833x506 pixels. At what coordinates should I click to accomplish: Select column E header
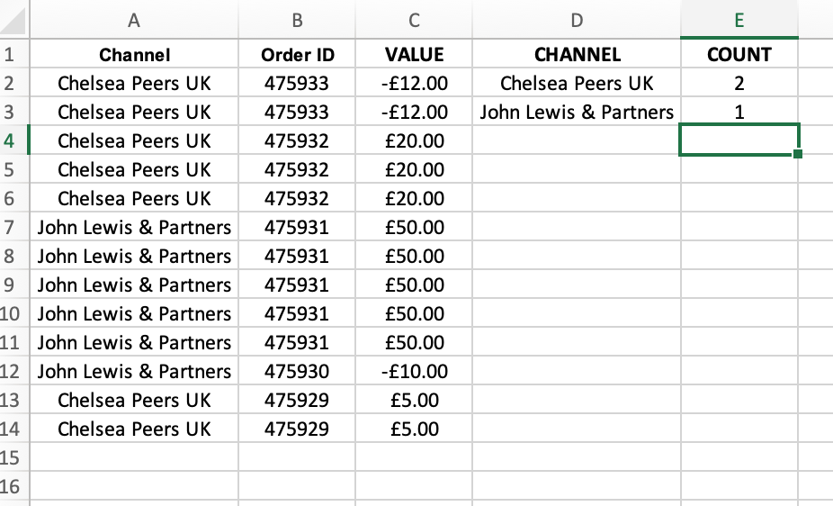[x=739, y=20]
